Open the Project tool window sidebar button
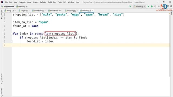The height and width of the screenshot is (97, 173). pos(2,14)
